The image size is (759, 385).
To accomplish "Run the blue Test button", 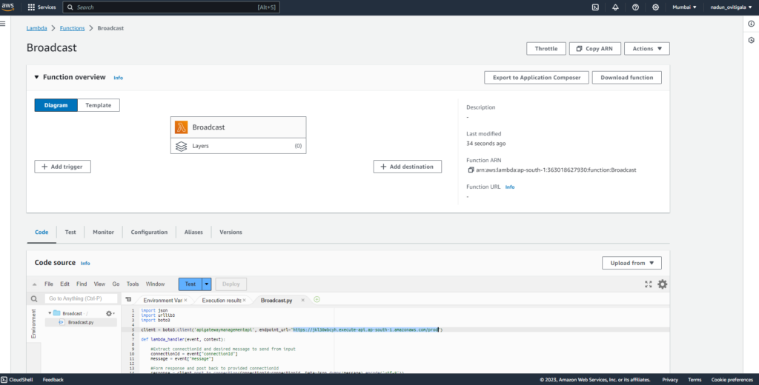I will point(190,284).
